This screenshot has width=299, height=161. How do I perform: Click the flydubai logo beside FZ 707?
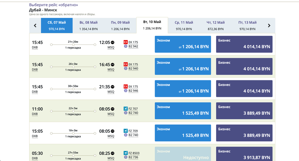tap(126, 109)
